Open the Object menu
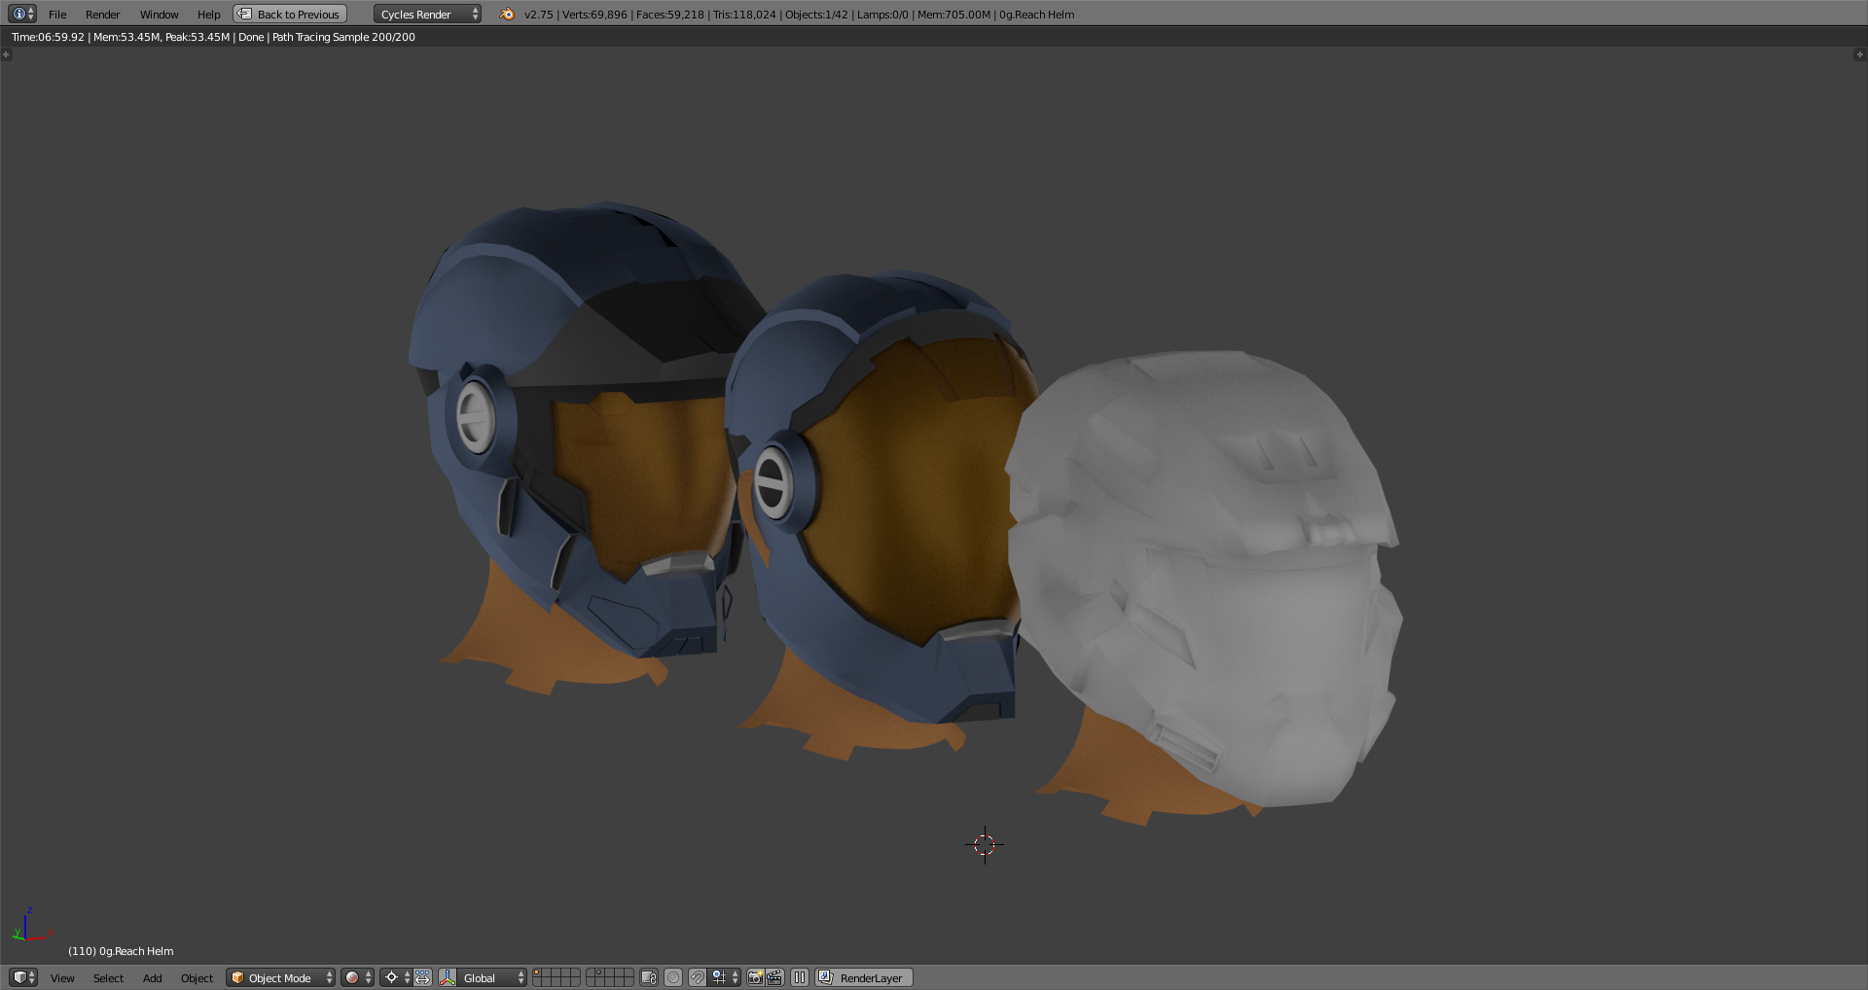The width and height of the screenshot is (1868, 990). [x=197, y=978]
